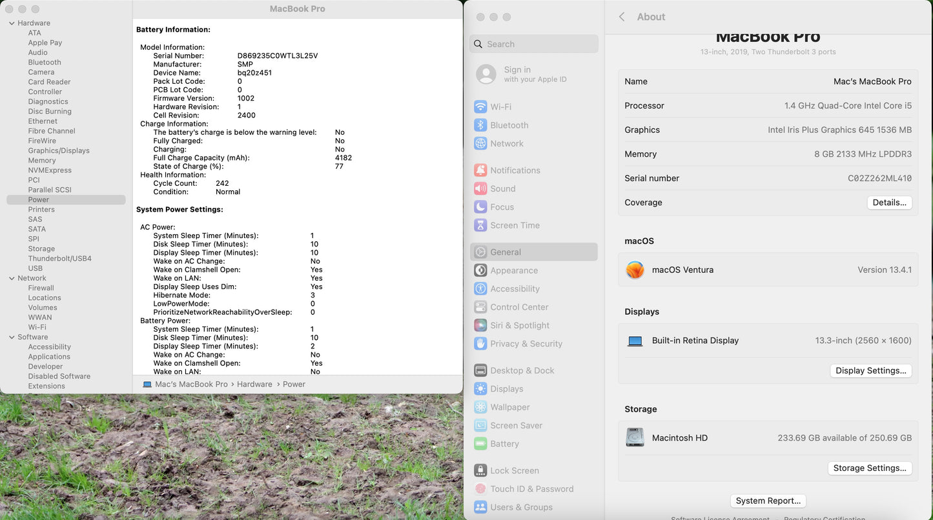Select Graphics/Displays in Hardware list
The width and height of the screenshot is (933, 520).
(x=59, y=150)
